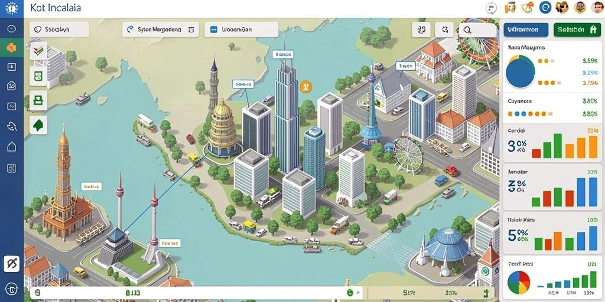
Task: Open the clock icon in left sidebar
Action: (12, 29)
